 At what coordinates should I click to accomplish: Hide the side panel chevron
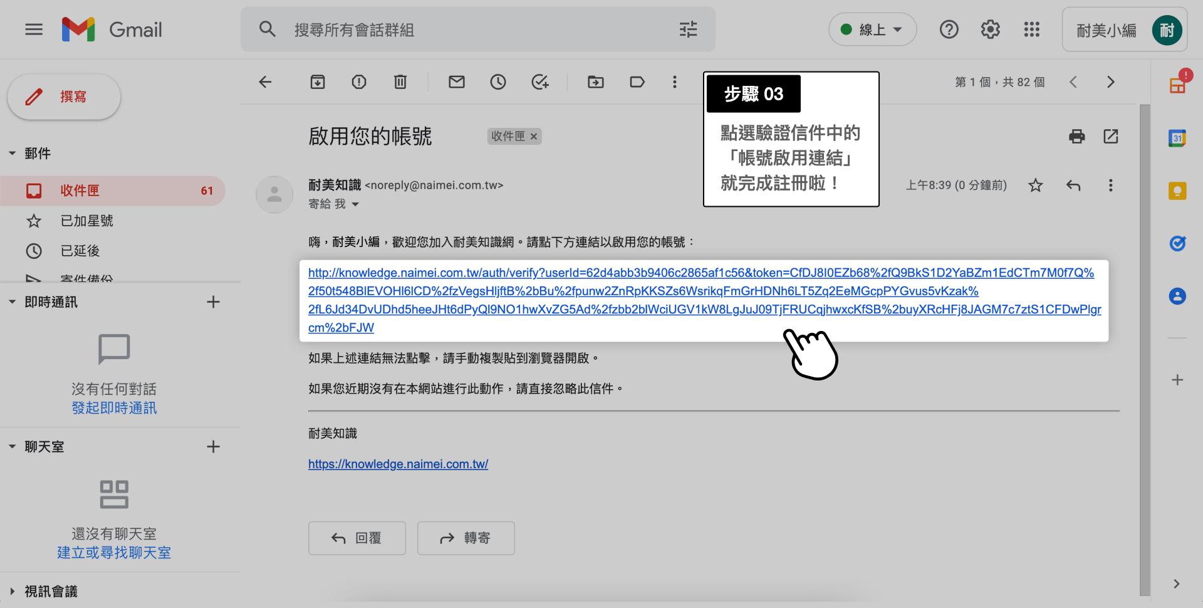(1177, 584)
